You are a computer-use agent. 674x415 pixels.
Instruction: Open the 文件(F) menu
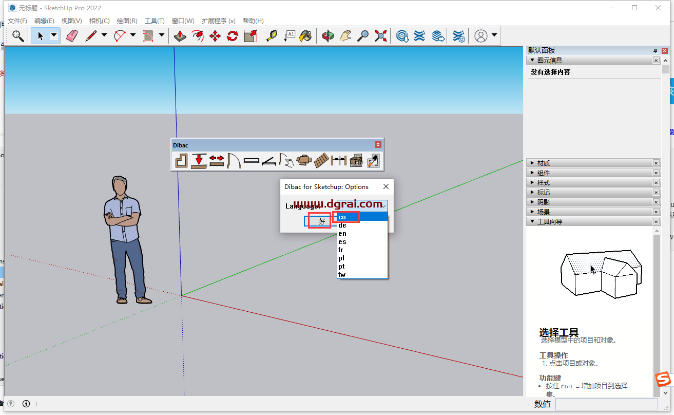17,21
